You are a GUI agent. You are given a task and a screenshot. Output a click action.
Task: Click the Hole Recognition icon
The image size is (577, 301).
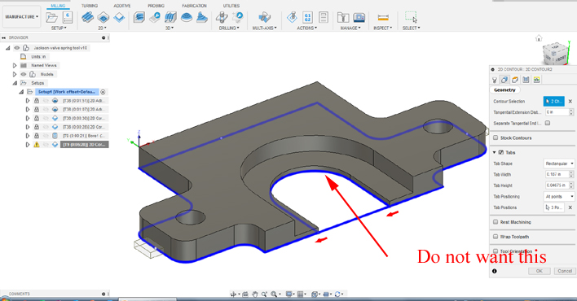coord(238,17)
